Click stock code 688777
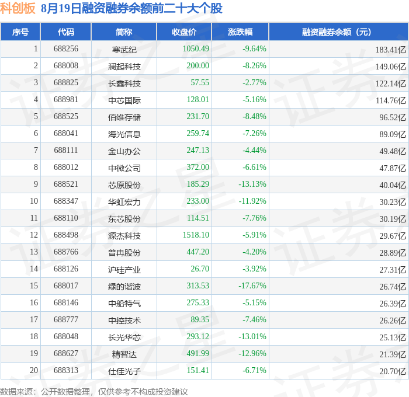Screen dimensions: 409x397 pyautogui.click(x=66, y=319)
